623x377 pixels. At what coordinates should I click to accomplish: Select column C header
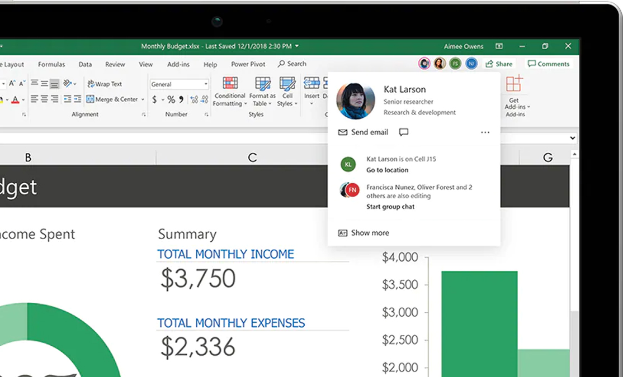pyautogui.click(x=252, y=158)
